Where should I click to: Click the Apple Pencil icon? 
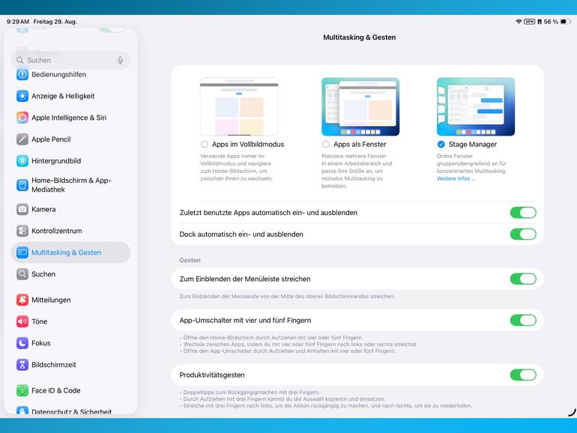[x=22, y=139]
